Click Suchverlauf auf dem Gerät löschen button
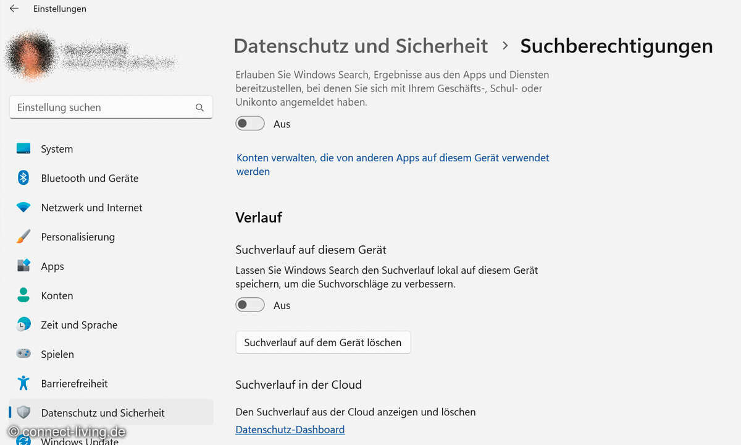The height and width of the screenshot is (445, 741). (323, 342)
